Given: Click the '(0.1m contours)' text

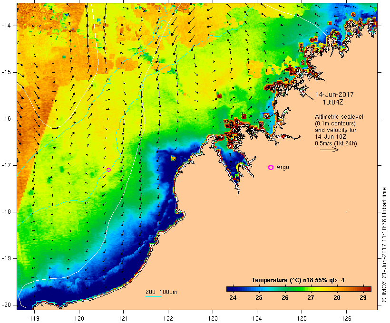Looking at the screenshot, I should pos(335,123).
